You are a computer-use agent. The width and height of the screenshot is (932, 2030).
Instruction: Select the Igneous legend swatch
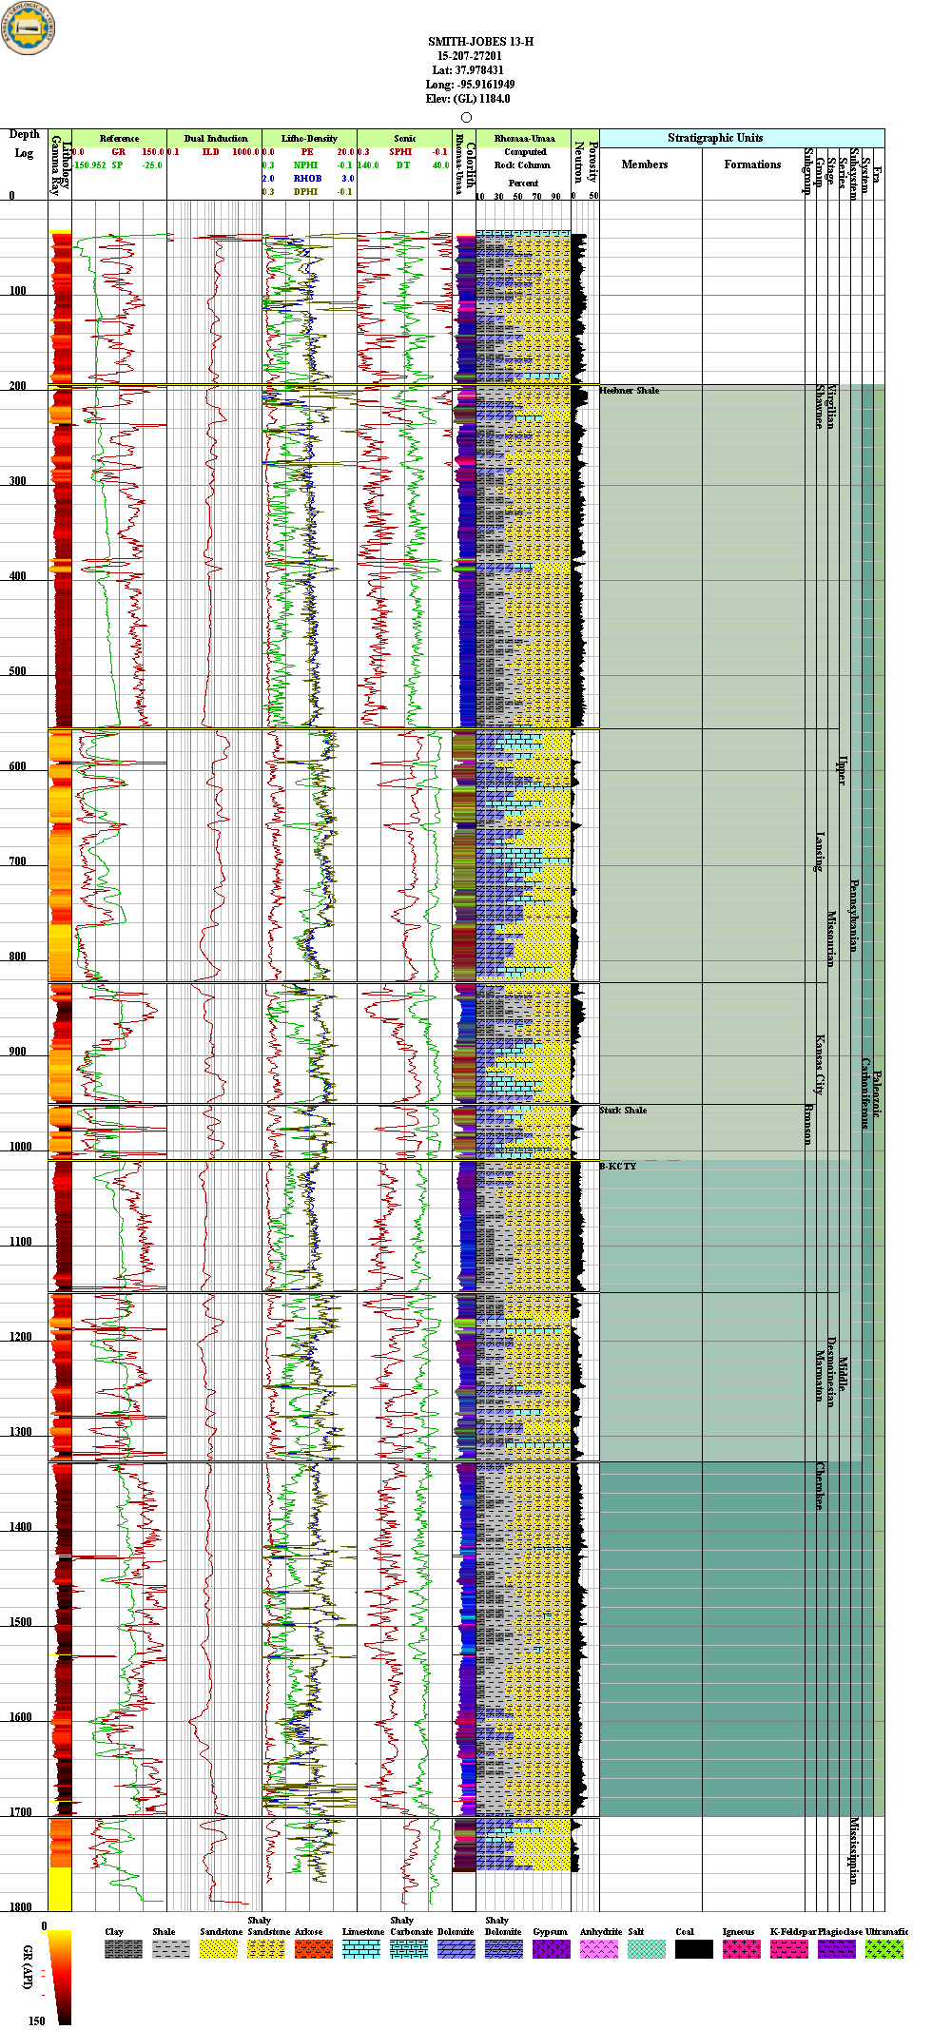pos(742,1948)
